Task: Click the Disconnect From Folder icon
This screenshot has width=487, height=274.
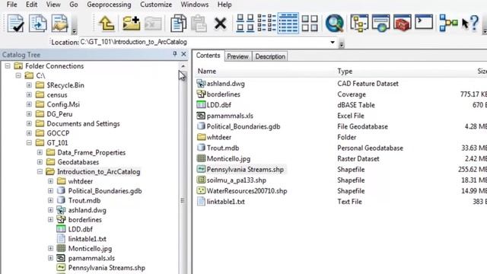Action: pos(153,24)
